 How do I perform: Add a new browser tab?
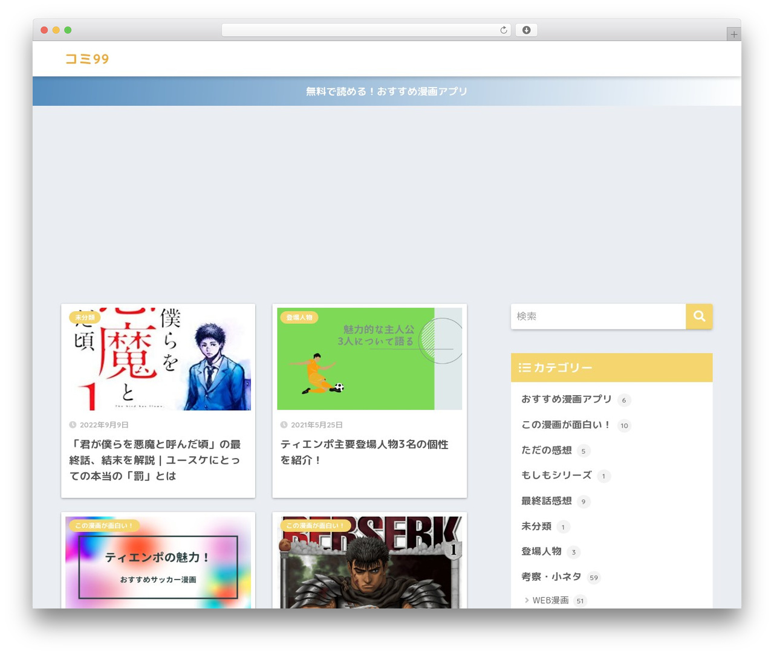733,34
